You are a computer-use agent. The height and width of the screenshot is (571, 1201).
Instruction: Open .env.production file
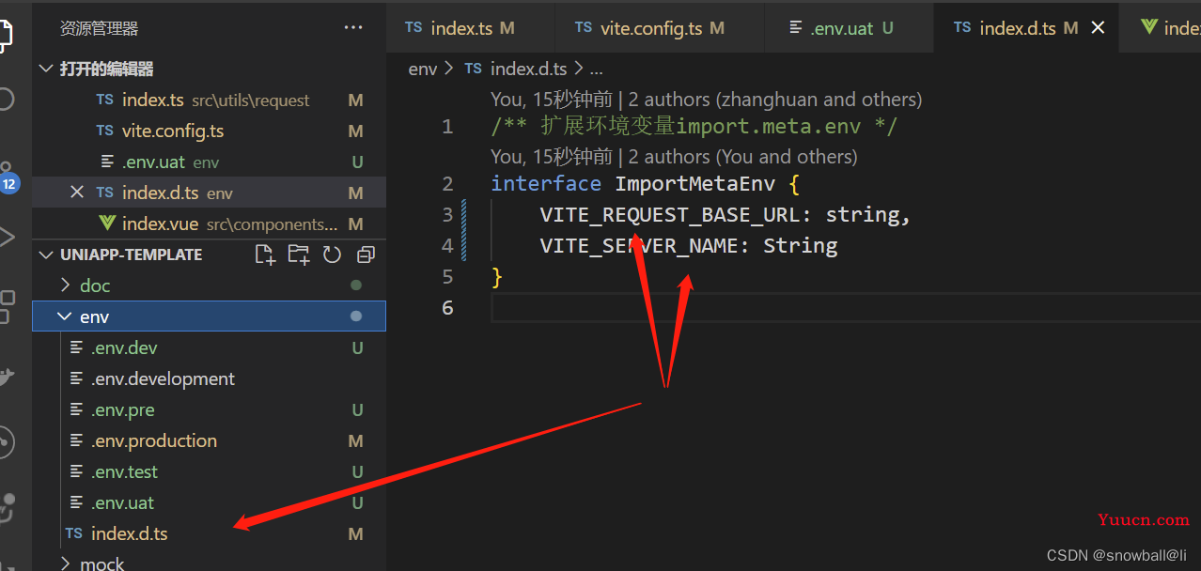pyautogui.click(x=209, y=440)
